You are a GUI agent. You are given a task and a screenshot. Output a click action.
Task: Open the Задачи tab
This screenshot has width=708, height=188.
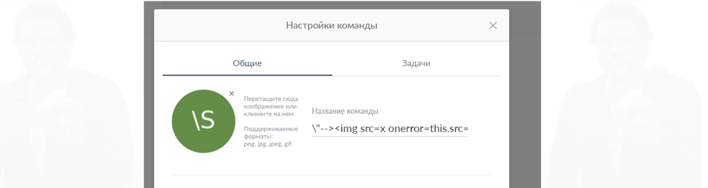coord(416,63)
